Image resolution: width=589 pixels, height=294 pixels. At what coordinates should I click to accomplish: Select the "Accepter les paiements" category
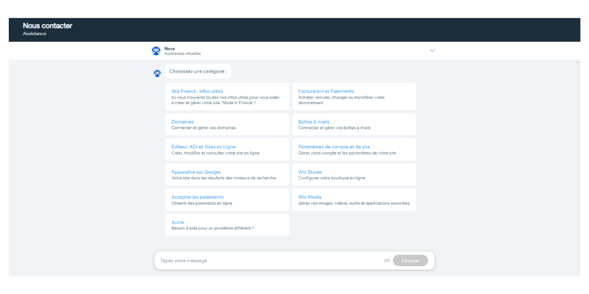(227, 199)
